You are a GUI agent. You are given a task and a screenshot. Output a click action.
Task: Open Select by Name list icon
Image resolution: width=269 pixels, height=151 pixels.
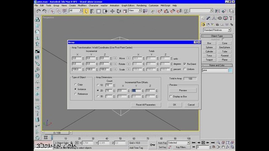click(x=92, y=11)
